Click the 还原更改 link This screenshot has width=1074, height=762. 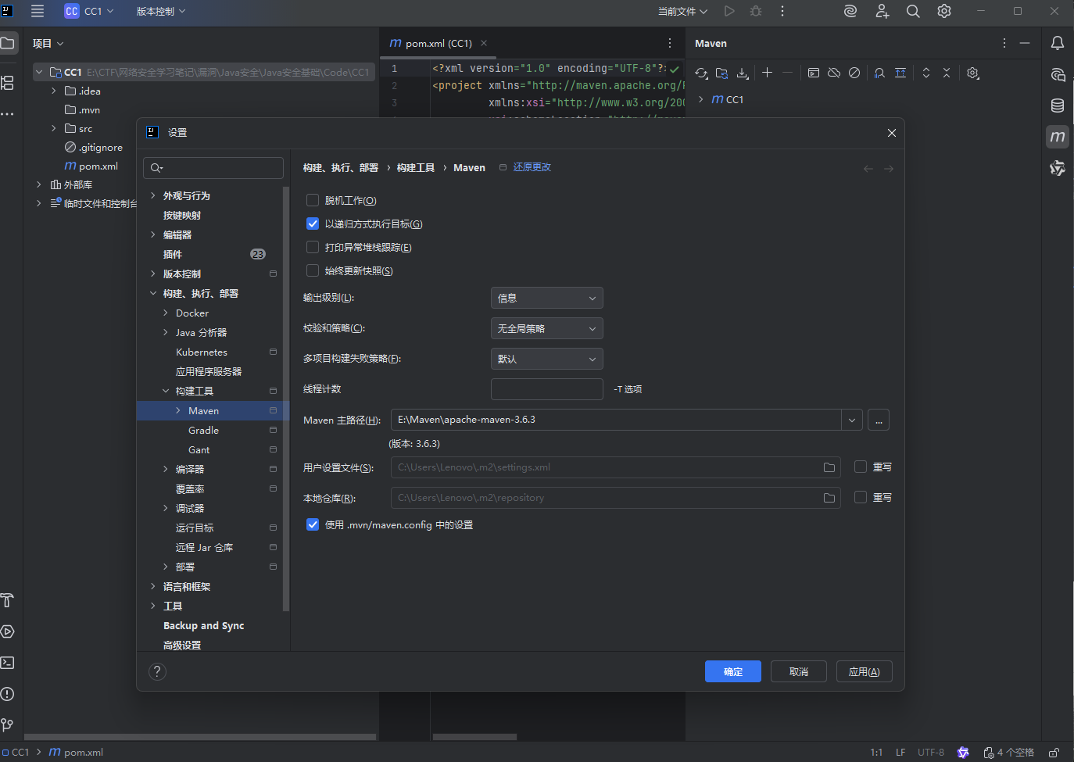pos(532,167)
